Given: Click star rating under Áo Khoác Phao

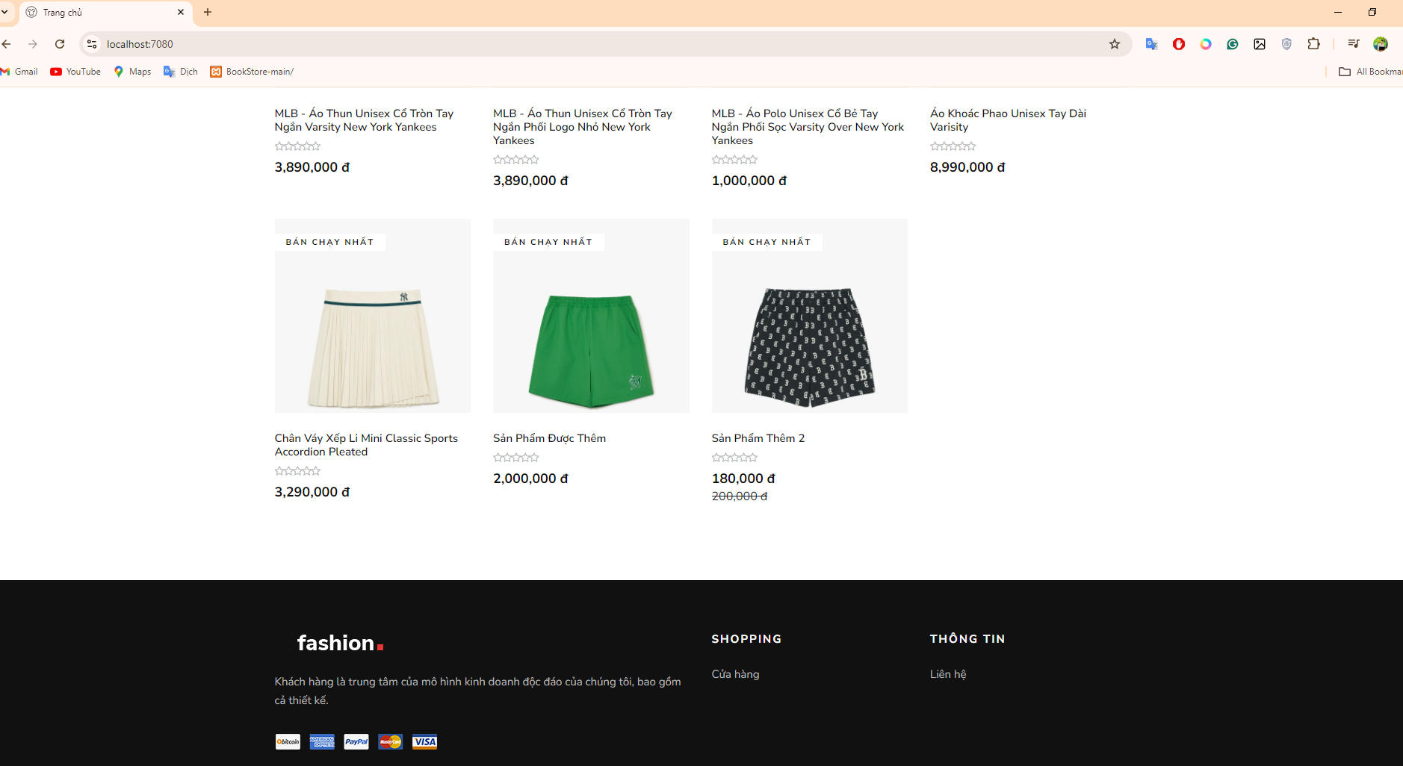Looking at the screenshot, I should click(x=953, y=146).
